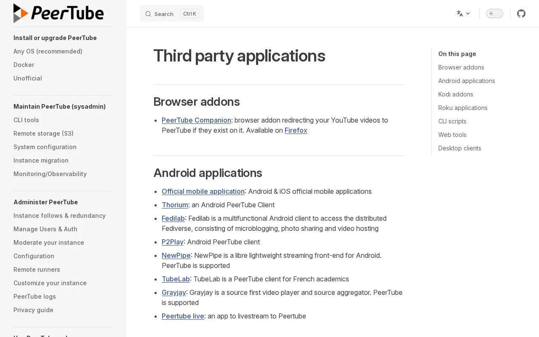Follow the Firefox addon link

click(x=296, y=130)
